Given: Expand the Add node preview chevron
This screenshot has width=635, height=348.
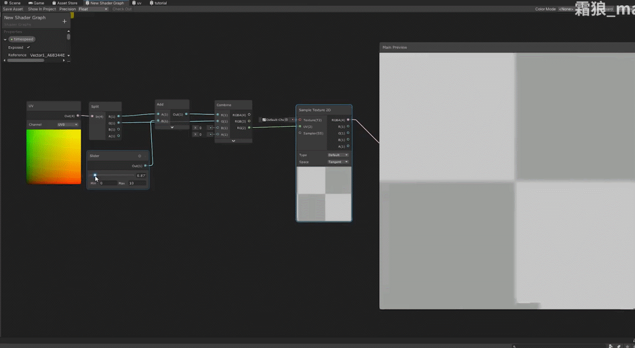Looking at the screenshot, I should tap(172, 127).
